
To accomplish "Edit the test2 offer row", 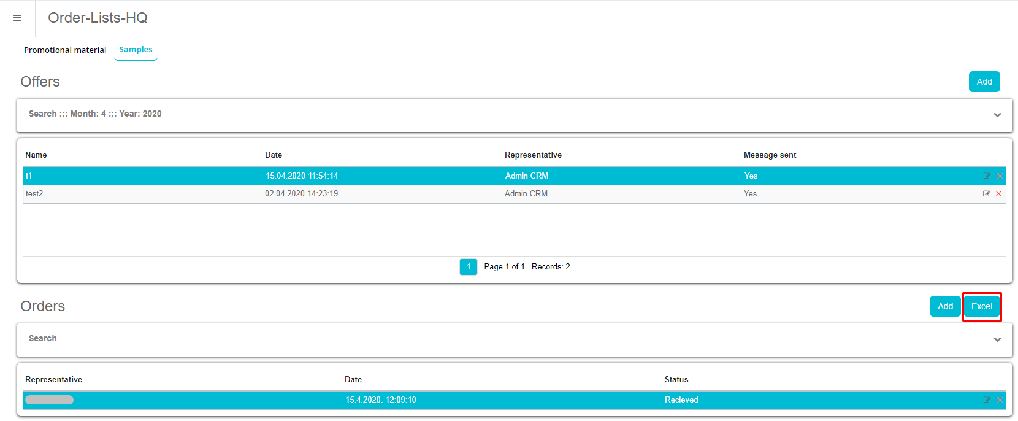I will 986,194.
